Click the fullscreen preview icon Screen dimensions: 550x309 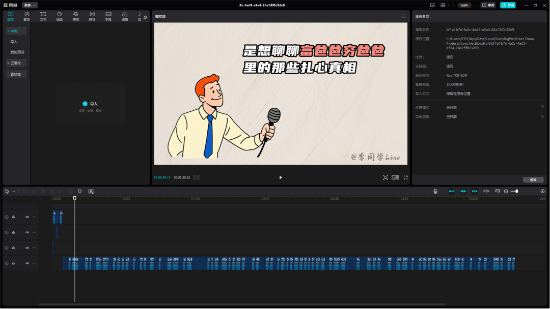406,177
